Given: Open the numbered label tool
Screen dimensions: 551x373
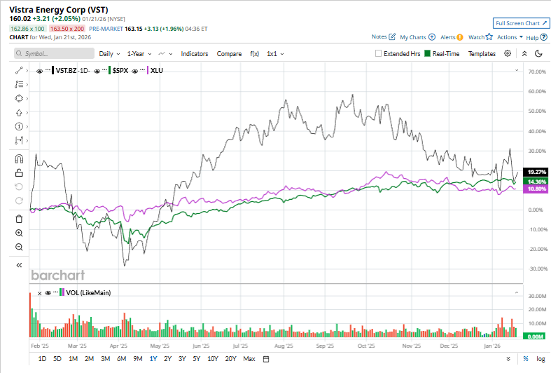Looking at the screenshot, I should 19,127.
